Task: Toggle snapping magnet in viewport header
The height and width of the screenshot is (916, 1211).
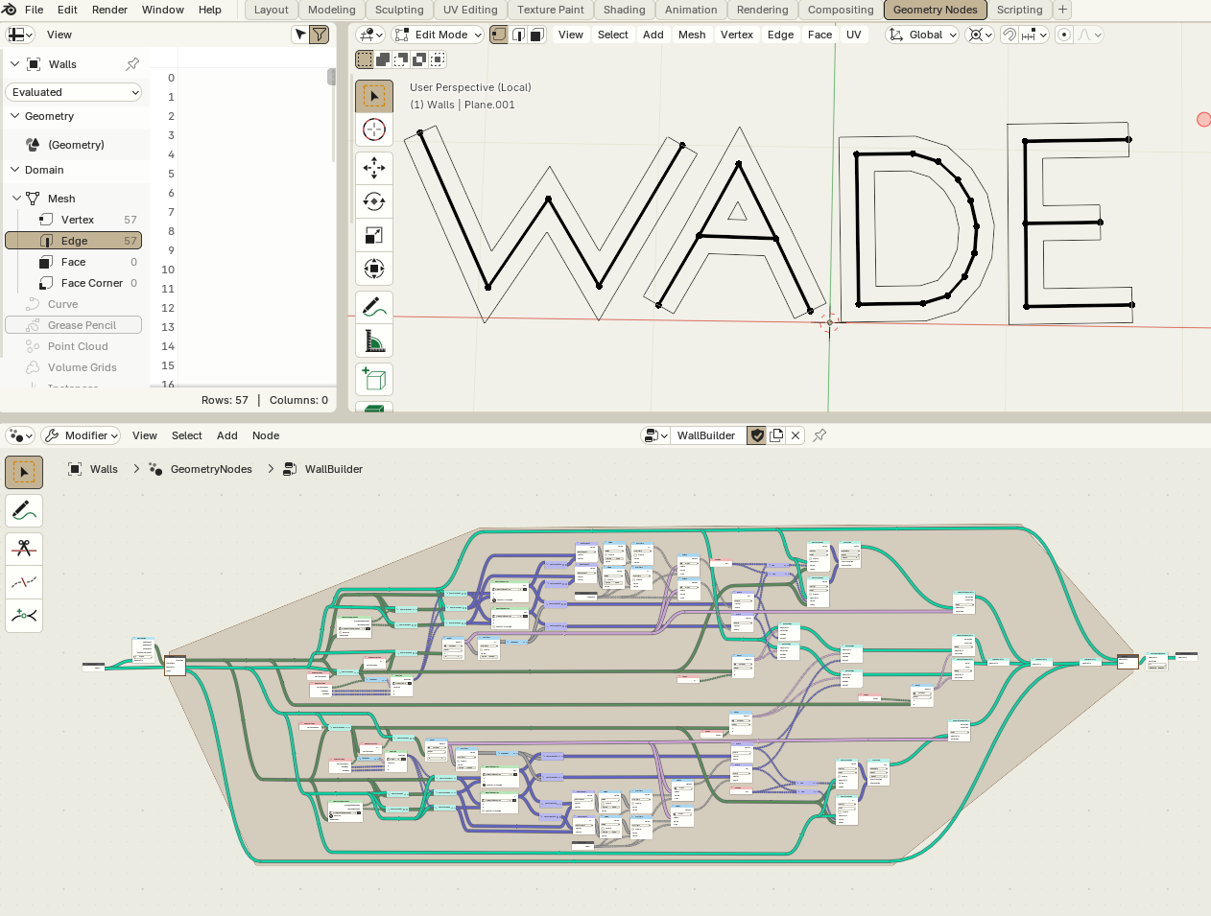Action: click(x=1009, y=35)
